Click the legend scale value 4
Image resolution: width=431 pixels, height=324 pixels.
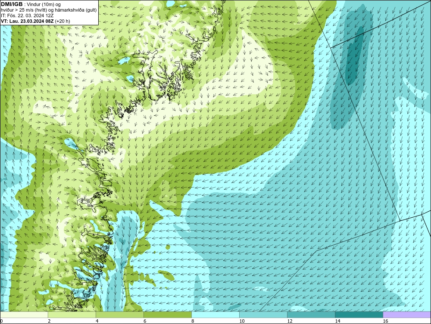[x=97, y=321]
